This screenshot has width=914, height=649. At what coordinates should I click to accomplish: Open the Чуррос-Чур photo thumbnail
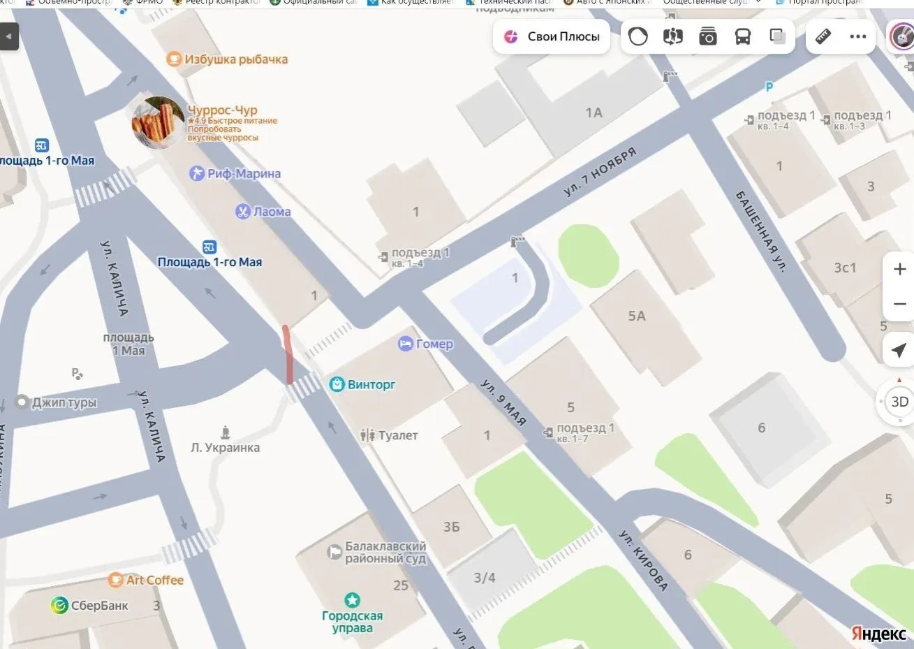tap(159, 123)
